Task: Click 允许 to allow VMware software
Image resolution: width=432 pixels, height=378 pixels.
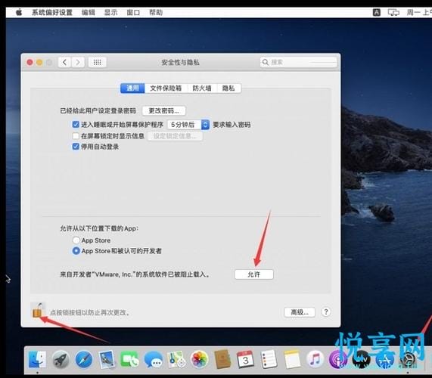Action: (x=253, y=274)
